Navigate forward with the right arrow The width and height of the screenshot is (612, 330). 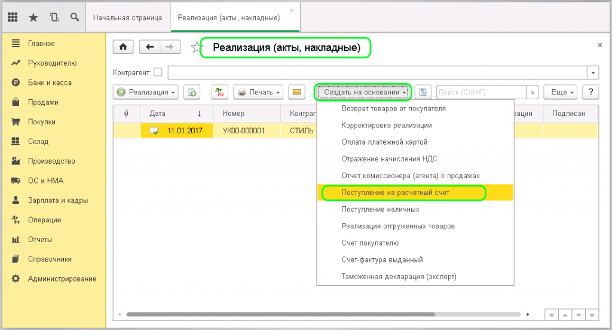[169, 47]
